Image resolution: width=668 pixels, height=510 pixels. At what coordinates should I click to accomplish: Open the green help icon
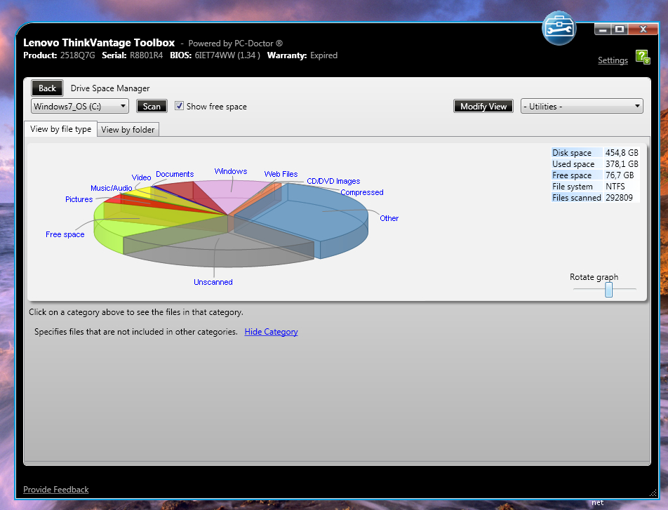tap(643, 57)
